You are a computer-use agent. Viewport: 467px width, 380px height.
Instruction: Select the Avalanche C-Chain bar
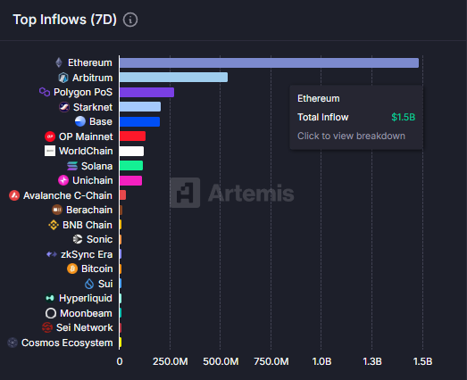pos(122,195)
